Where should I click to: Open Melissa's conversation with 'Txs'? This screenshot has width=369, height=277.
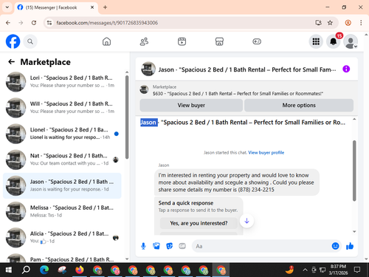[62, 211]
